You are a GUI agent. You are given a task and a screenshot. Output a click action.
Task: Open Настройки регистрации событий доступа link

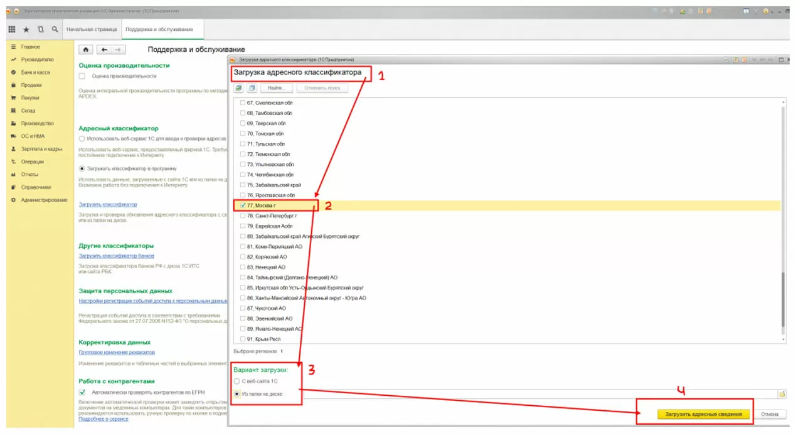(x=153, y=301)
